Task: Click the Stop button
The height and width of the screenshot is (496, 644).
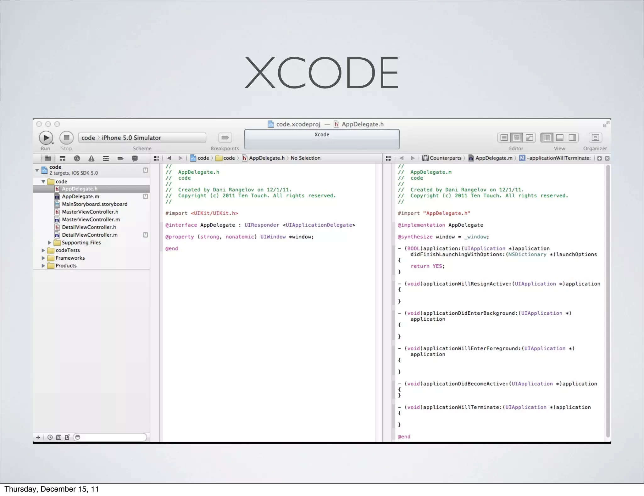Action: 66,138
